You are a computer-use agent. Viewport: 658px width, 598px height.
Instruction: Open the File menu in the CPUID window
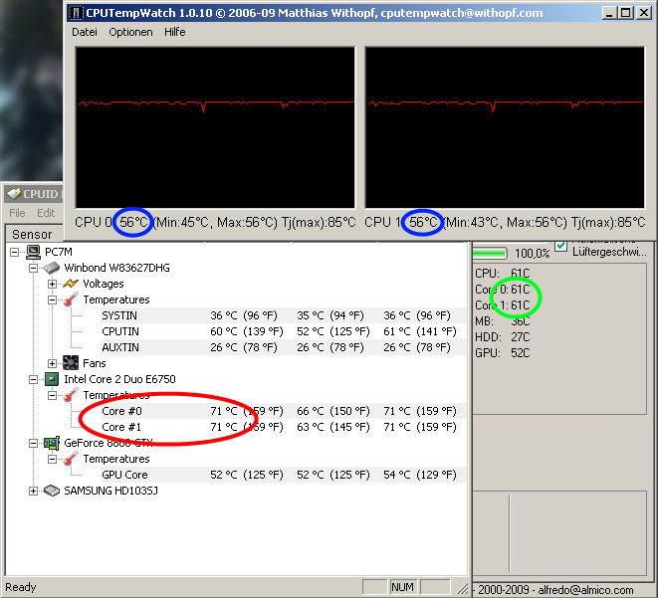[17, 213]
